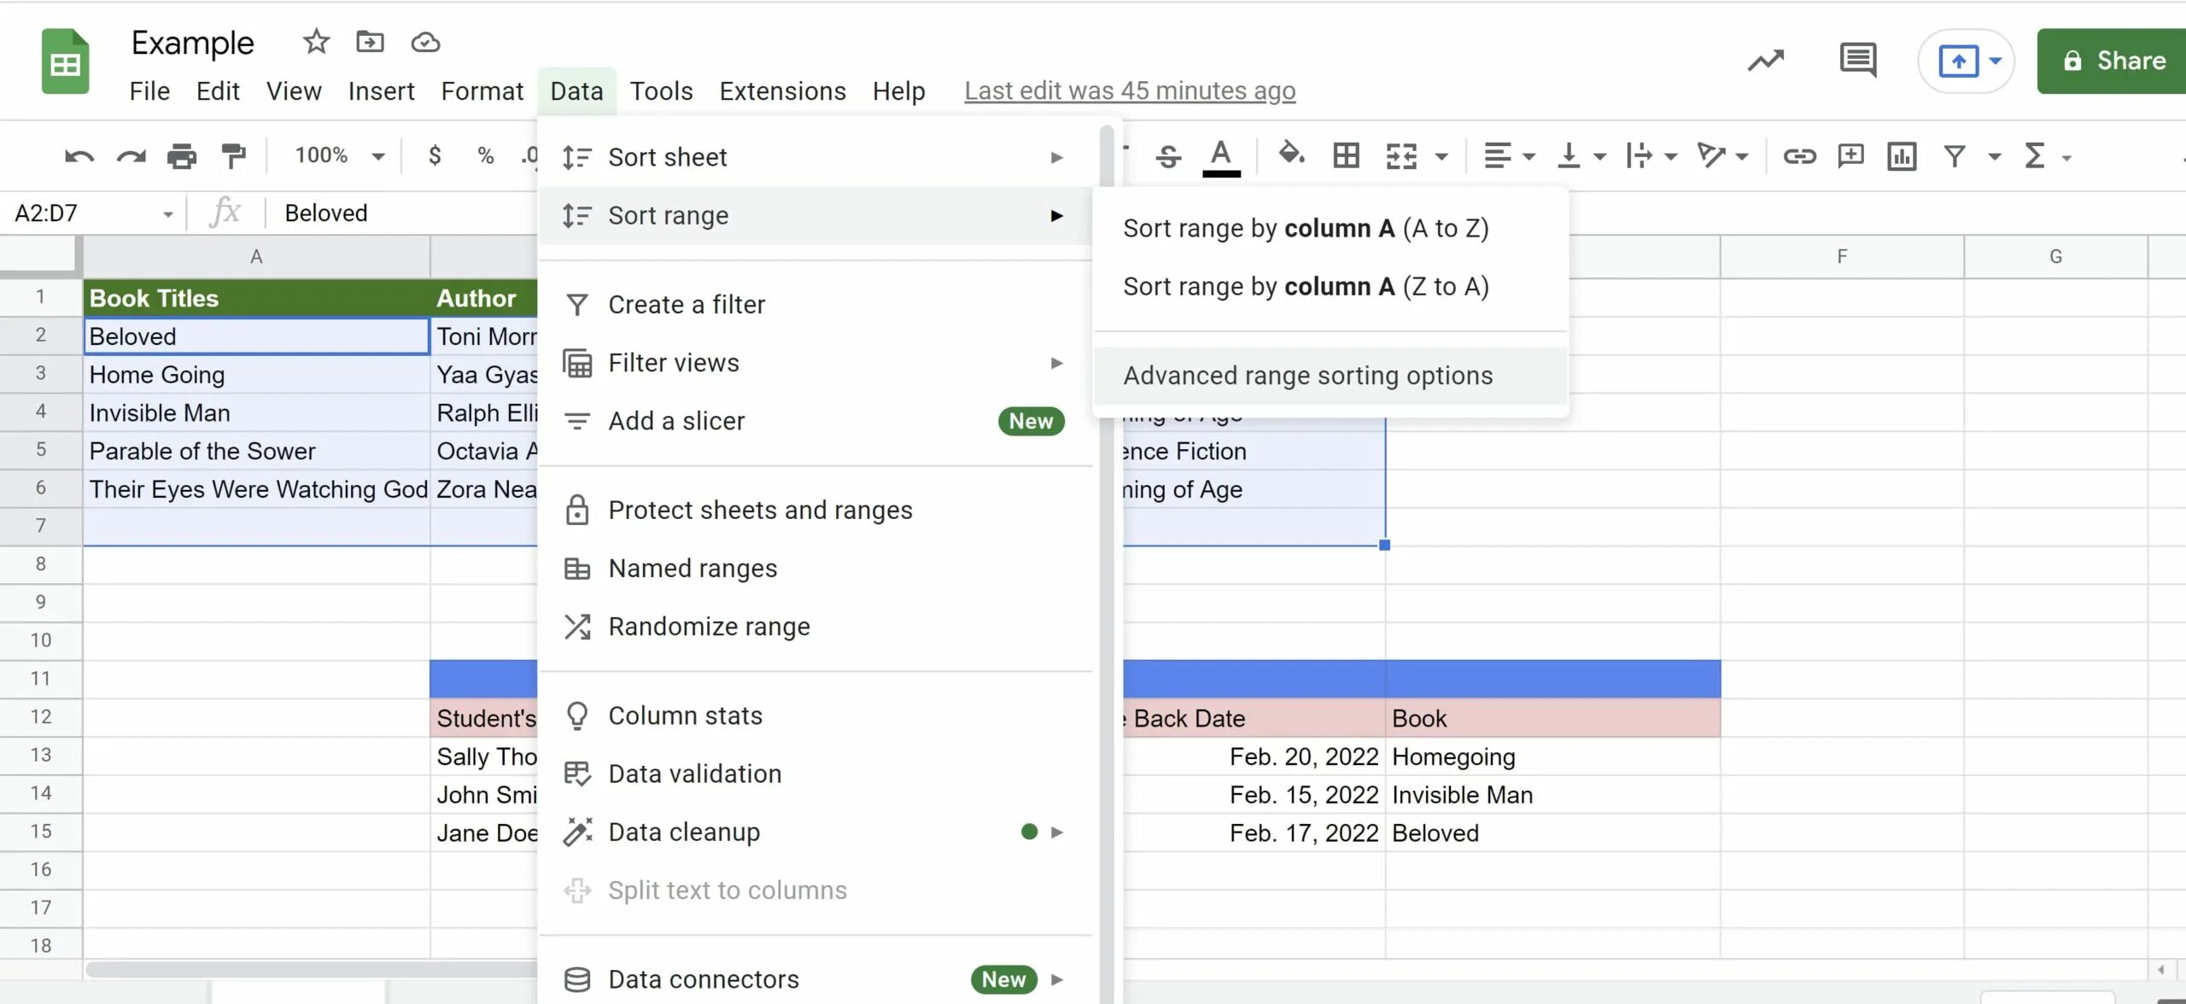Click the Named ranges option
This screenshot has width=2186, height=1004.
pyautogui.click(x=693, y=568)
